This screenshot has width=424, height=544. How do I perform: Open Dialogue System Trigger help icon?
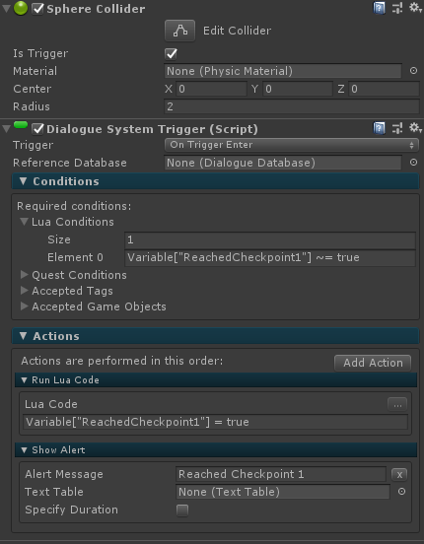click(x=379, y=128)
